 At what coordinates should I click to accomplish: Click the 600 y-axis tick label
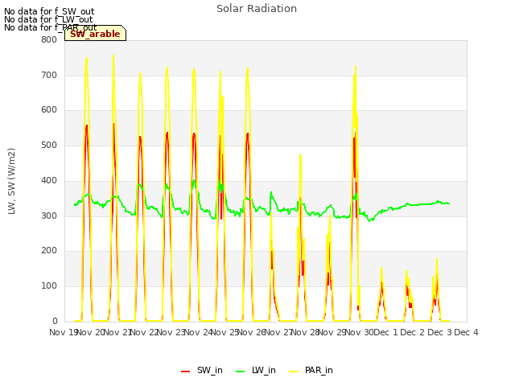(x=49, y=110)
